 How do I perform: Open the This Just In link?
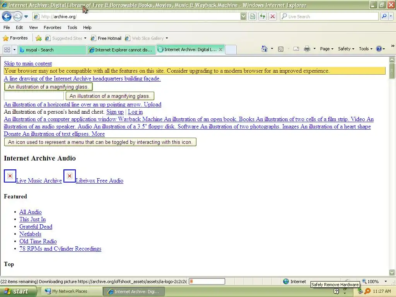32,220
